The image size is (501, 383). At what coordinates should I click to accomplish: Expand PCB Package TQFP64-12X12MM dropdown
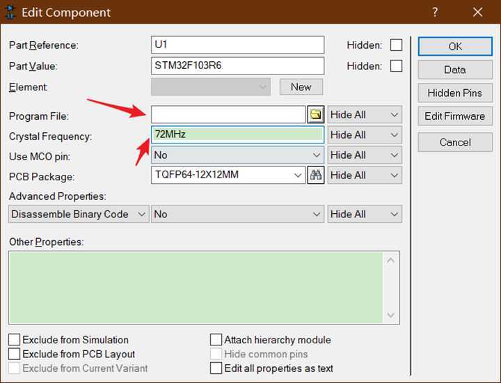(228, 175)
